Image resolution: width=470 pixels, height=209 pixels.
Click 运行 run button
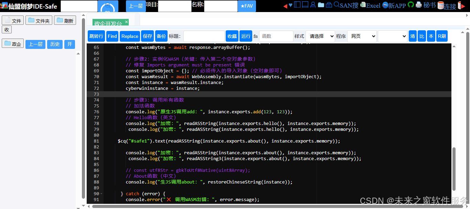coord(246,36)
